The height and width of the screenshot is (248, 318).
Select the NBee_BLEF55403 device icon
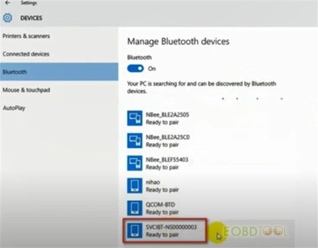[x=134, y=164]
